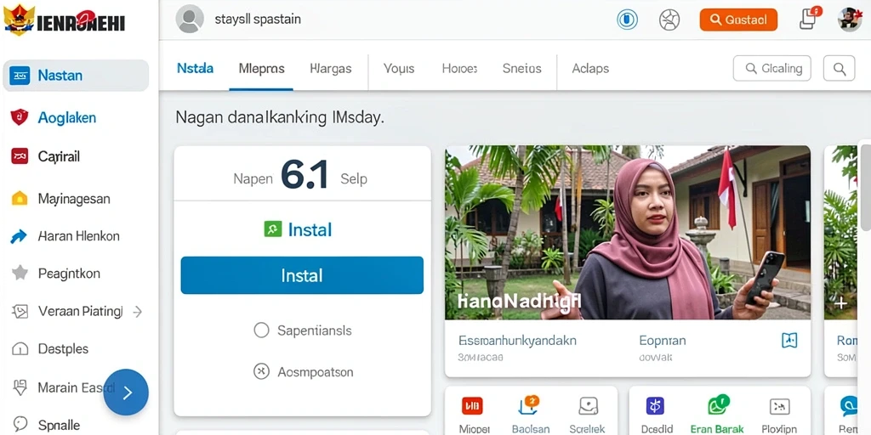This screenshot has width=871, height=435.
Task: Click the blue arrow icon beside Haran Hlenkon
Action: (x=19, y=236)
